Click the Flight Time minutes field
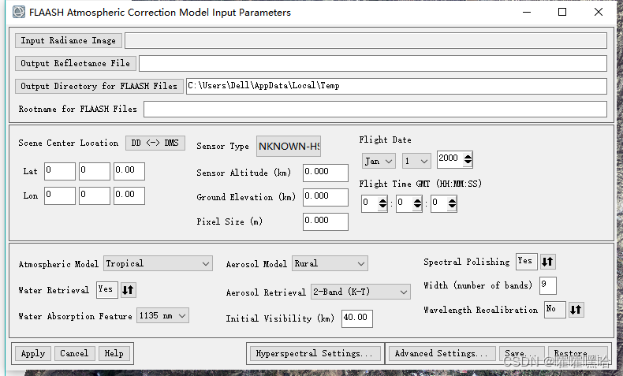 (x=404, y=203)
